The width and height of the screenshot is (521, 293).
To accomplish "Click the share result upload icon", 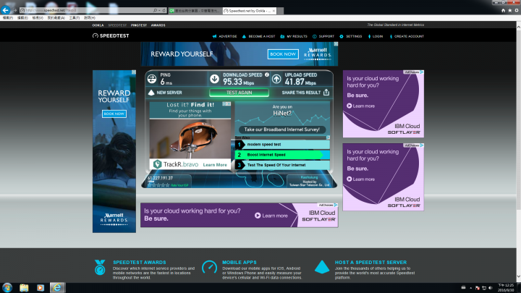I will 327,93.
